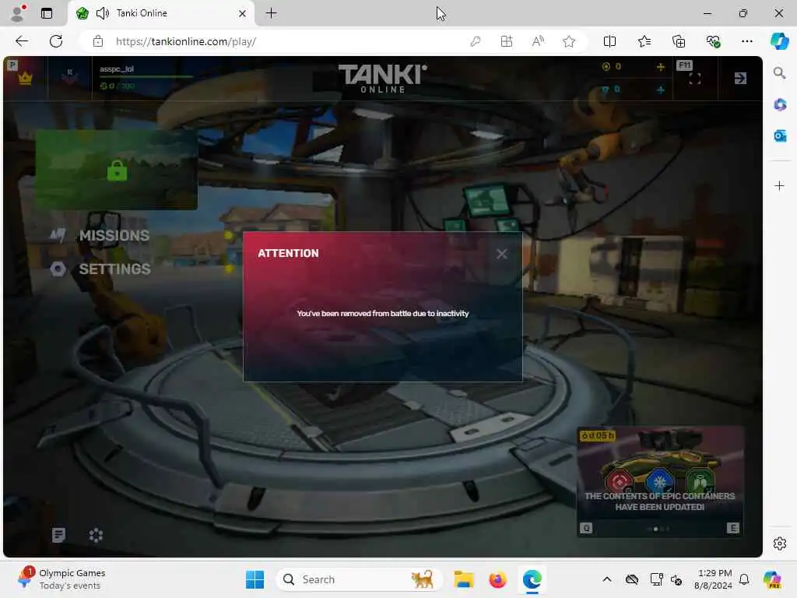The width and height of the screenshot is (797, 598).
Task: Select the Tanki Online browser tab
Action: 162,13
